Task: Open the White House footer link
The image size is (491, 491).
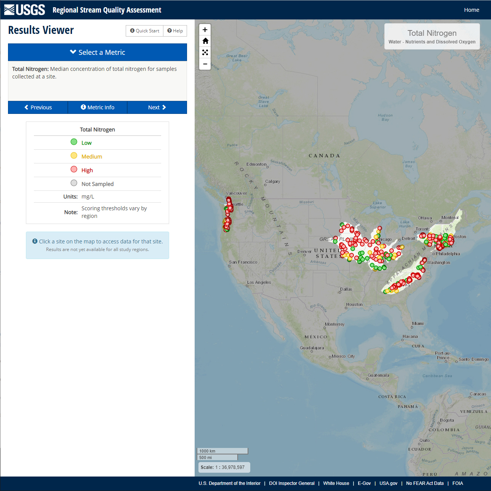Action: (336, 483)
